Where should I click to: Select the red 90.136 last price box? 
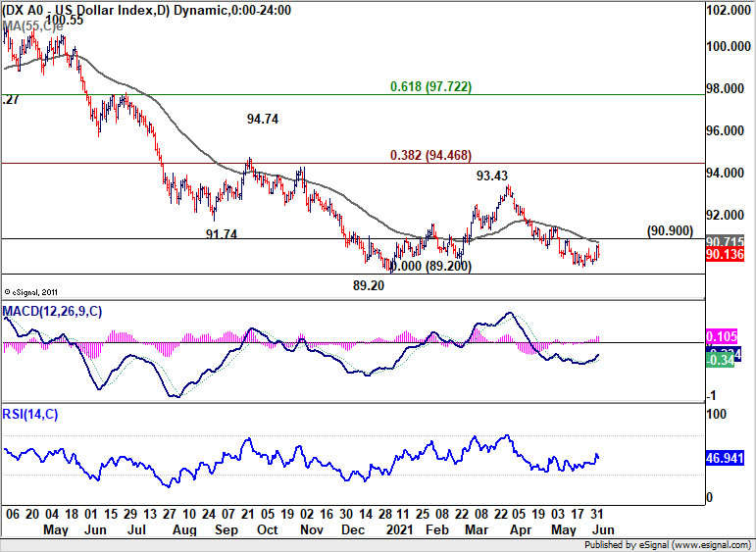click(725, 254)
